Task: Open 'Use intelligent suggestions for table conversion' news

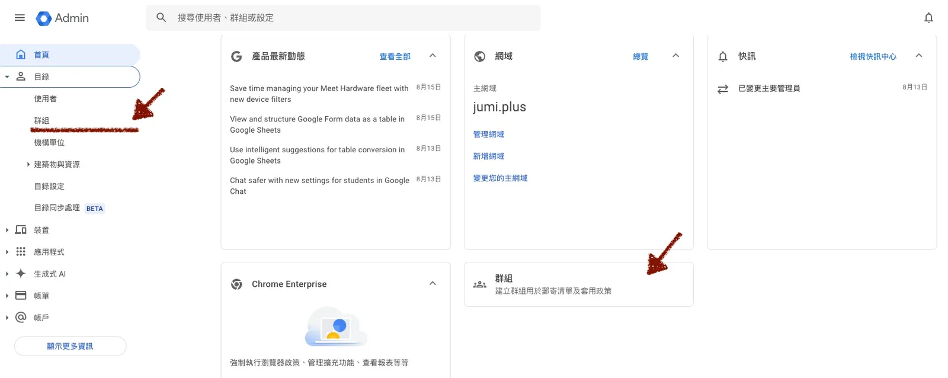Action: point(318,155)
